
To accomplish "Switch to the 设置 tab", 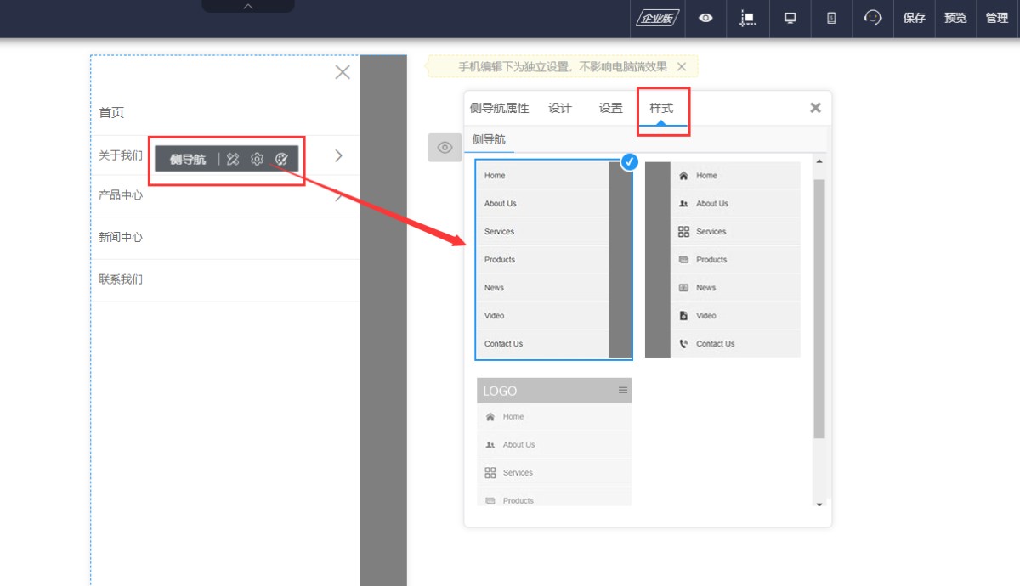I will [610, 108].
